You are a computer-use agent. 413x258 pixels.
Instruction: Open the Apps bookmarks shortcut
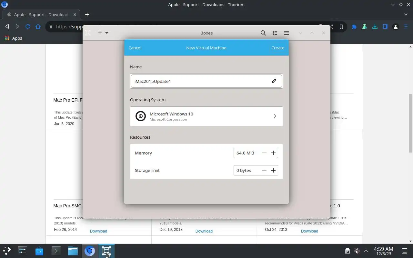pyautogui.click(x=14, y=38)
